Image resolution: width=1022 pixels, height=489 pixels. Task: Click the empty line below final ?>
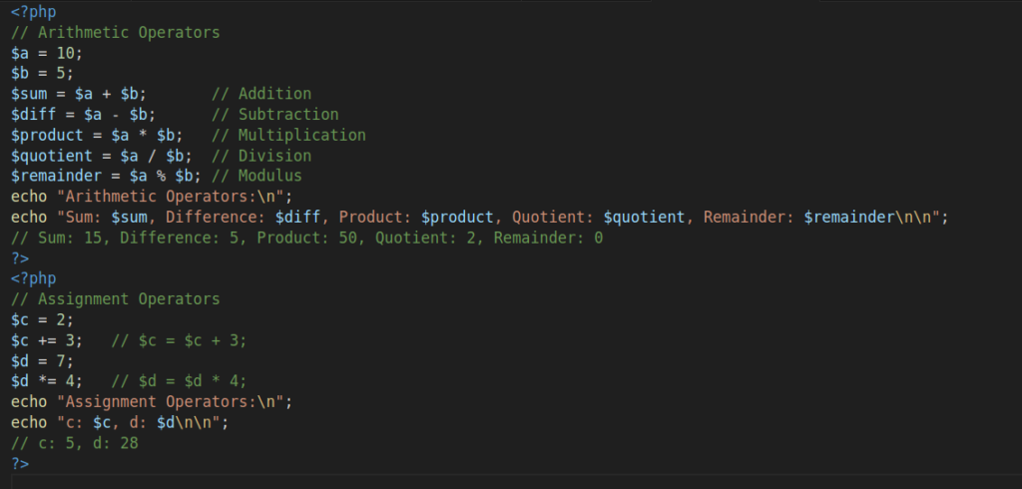[x=516, y=482]
